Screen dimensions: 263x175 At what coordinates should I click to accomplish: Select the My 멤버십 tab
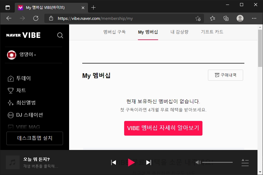tap(148, 32)
